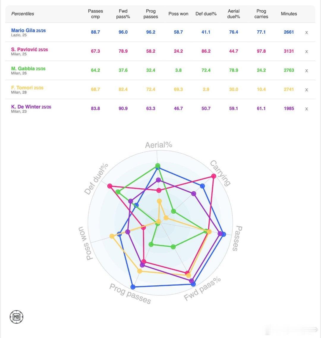Sort by Fwd pass% column header
Screen dimensions: 321x338
[x=123, y=14]
